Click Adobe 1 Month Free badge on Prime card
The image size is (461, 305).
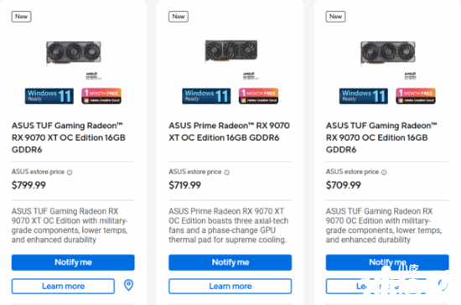(x=258, y=96)
